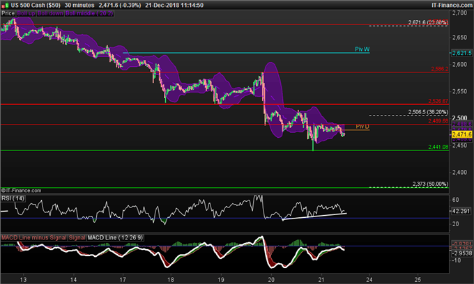
Task: Click date 13 on the time axis
Action: pyautogui.click(x=23, y=279)
